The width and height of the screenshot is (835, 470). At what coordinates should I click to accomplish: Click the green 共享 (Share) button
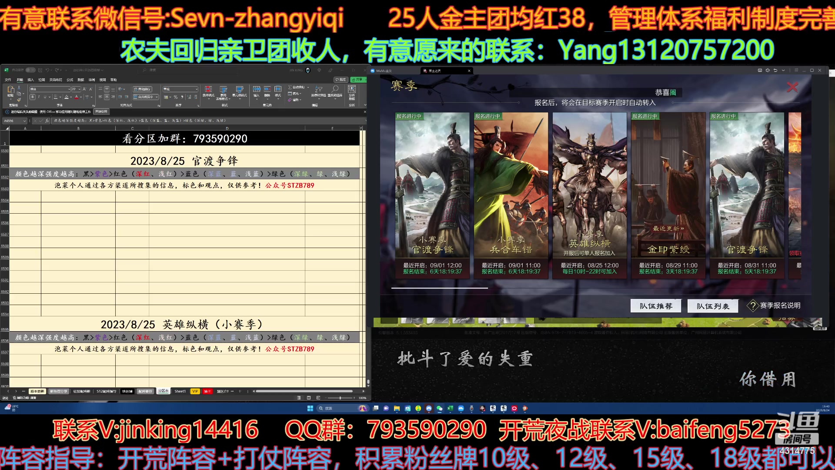point(358,80)
